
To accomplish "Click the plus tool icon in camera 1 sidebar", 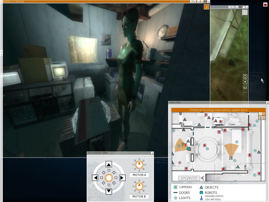I will 245,82.
